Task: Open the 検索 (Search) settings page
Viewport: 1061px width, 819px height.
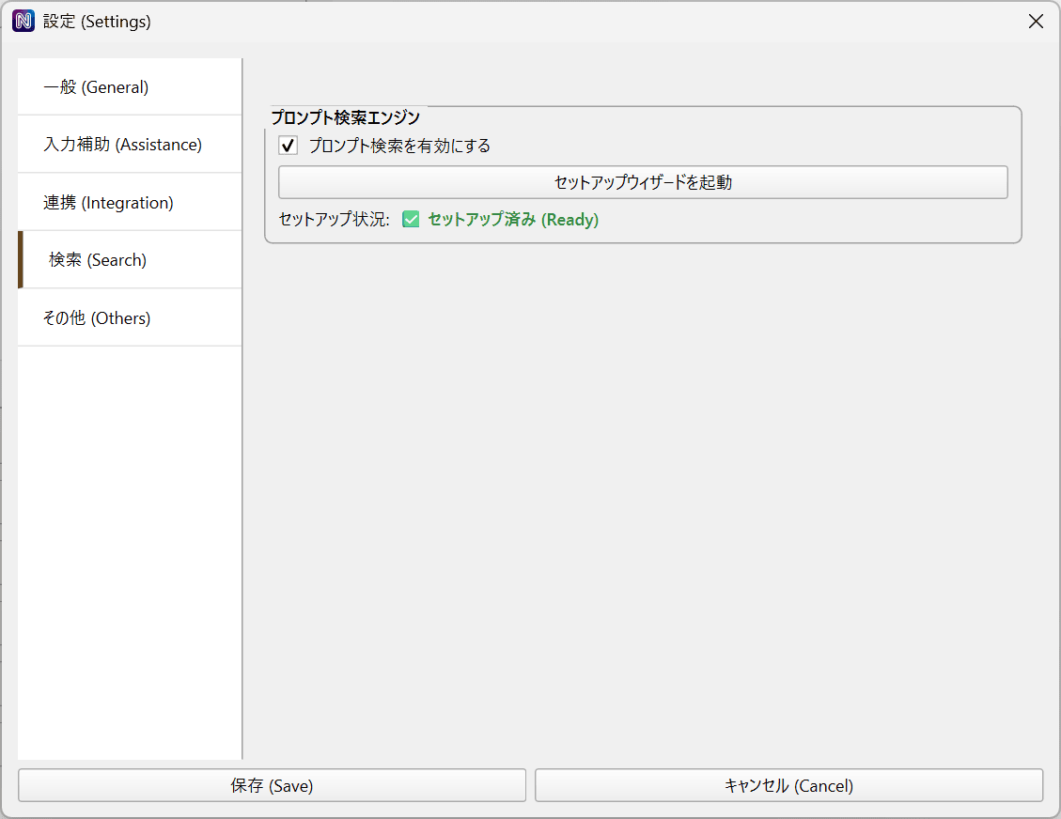Action: 96,260
